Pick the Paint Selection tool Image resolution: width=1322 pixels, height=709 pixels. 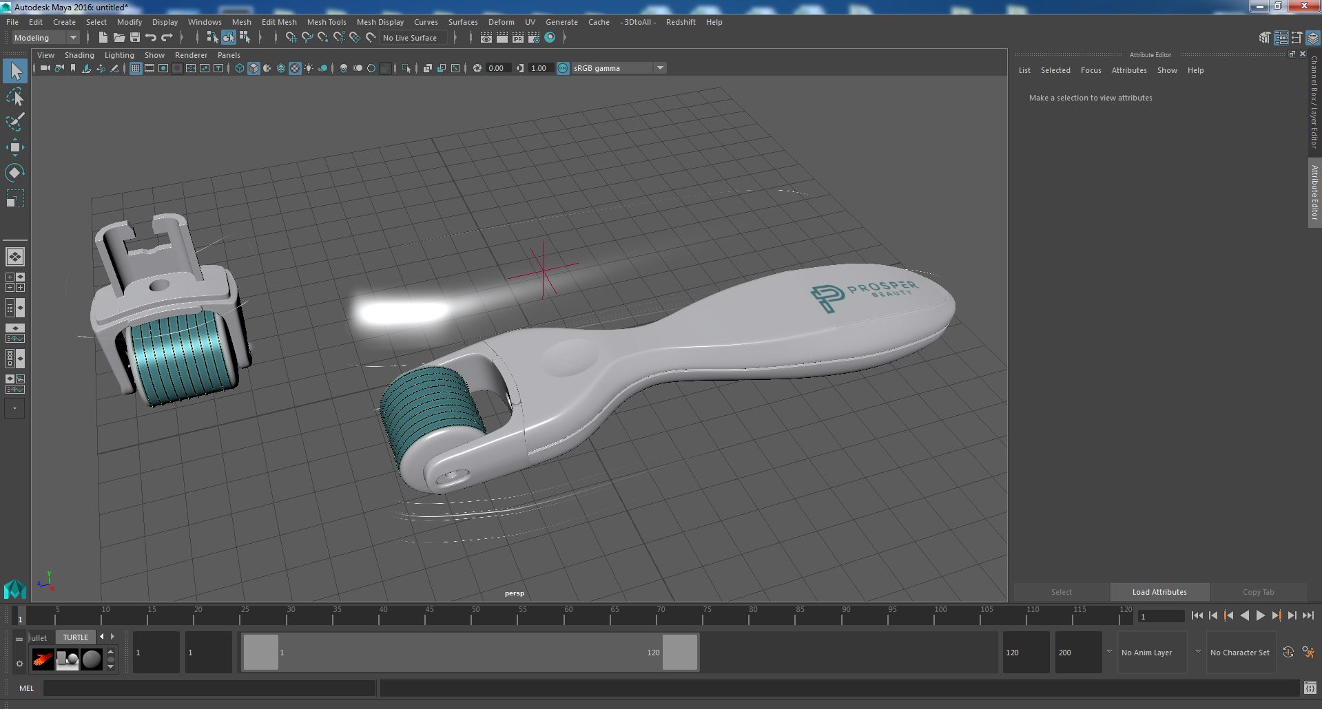15,123
